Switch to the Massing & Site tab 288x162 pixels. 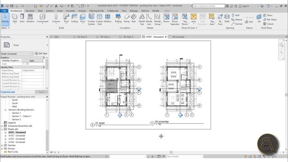pyautogui.click(x=97, y=11)
